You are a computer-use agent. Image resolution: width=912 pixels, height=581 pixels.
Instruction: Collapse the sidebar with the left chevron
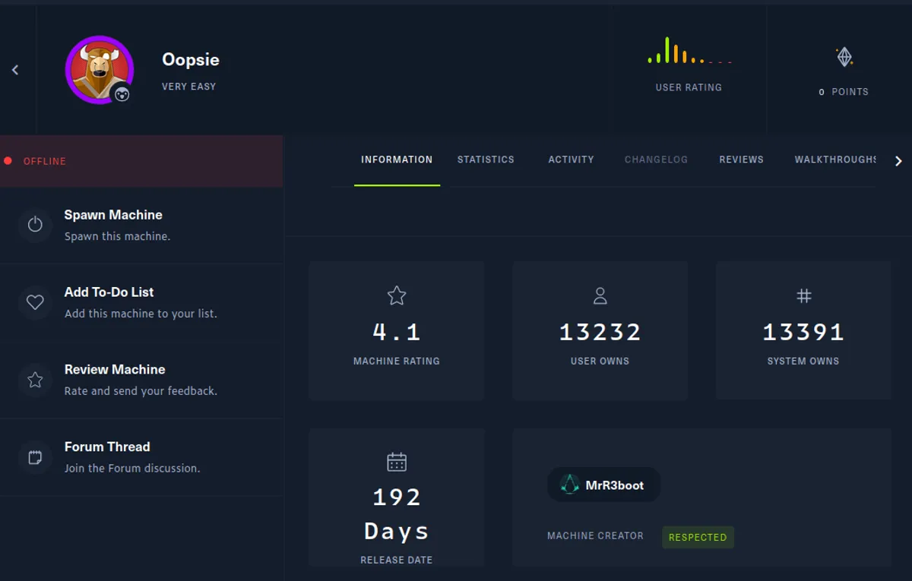[14, 69]
